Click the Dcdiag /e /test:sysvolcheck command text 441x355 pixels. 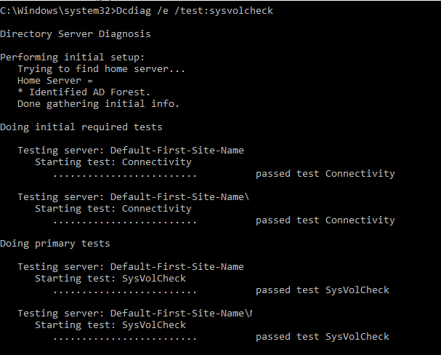click(x=194, y=11)
